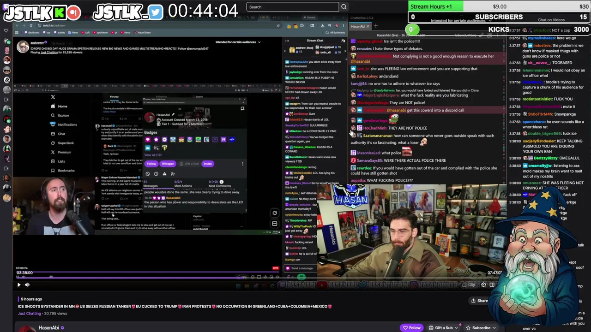This screenshot has height=332, width=591.
Task: Click the Gift a Sub button
Action: coord(440,328)
